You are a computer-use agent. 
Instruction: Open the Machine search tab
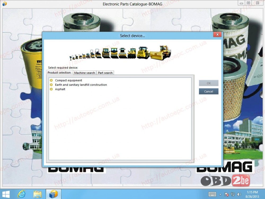(85, 73)
